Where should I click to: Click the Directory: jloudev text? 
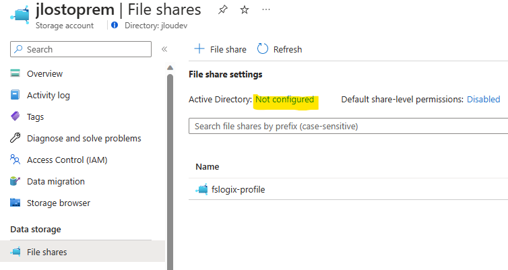156,26
